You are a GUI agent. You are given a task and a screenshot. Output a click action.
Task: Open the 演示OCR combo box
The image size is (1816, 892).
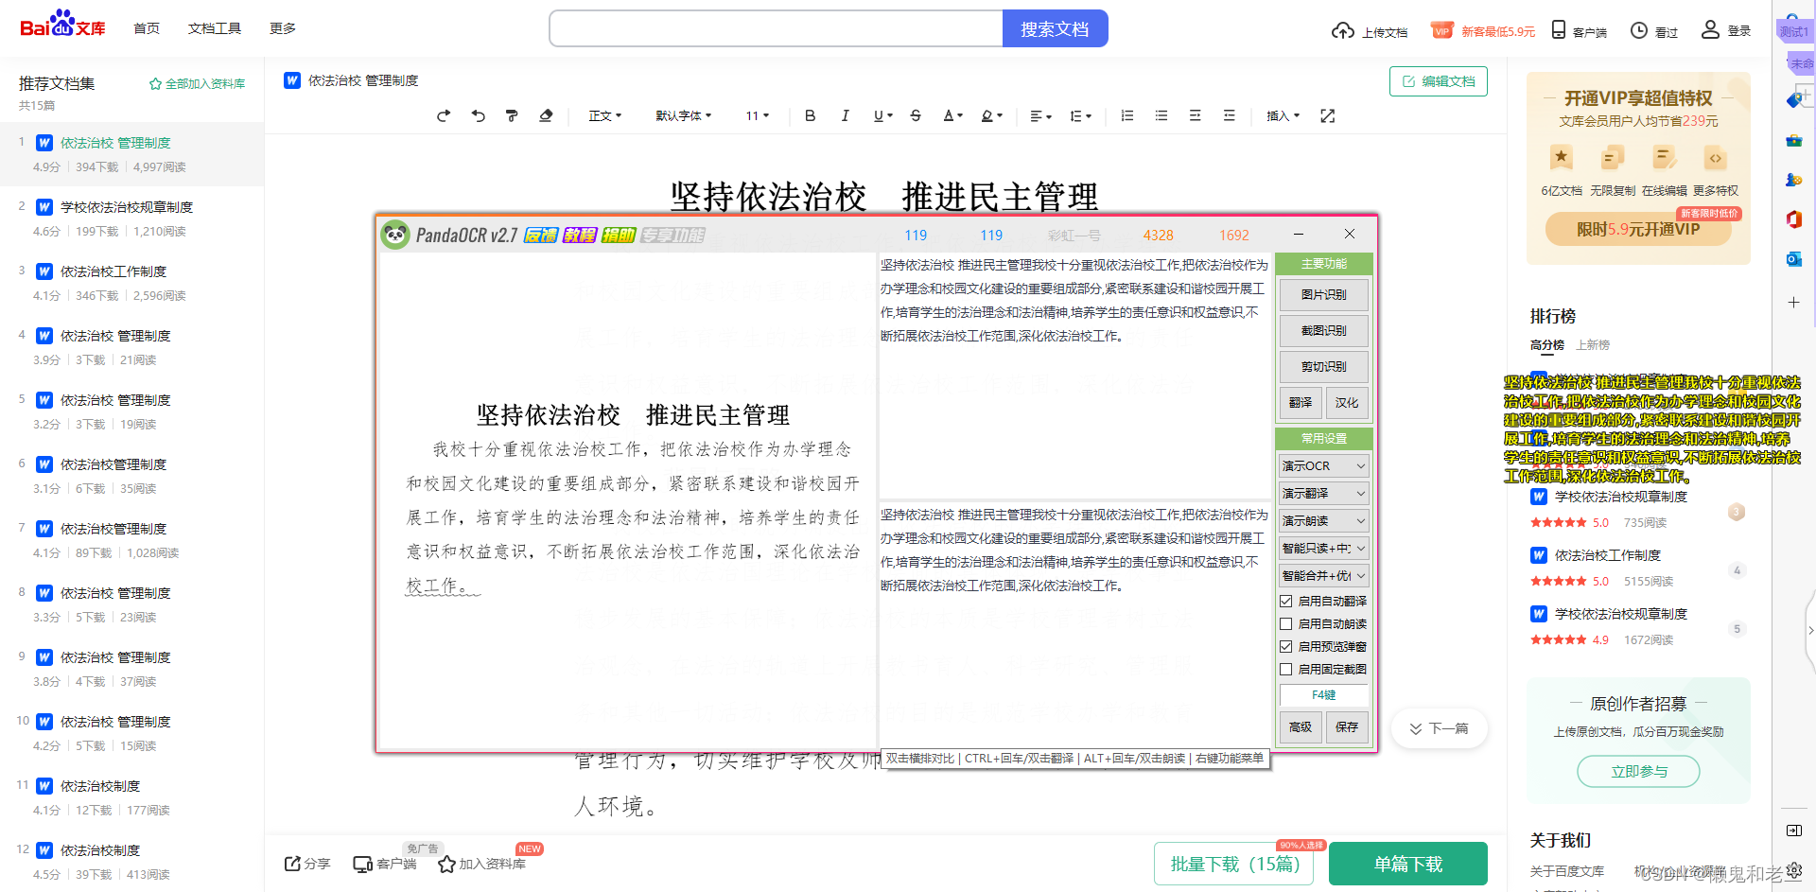[x=1324, y=465]
